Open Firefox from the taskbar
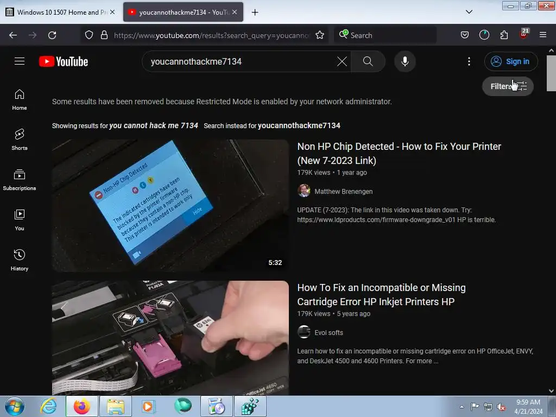 pos(82,406)
